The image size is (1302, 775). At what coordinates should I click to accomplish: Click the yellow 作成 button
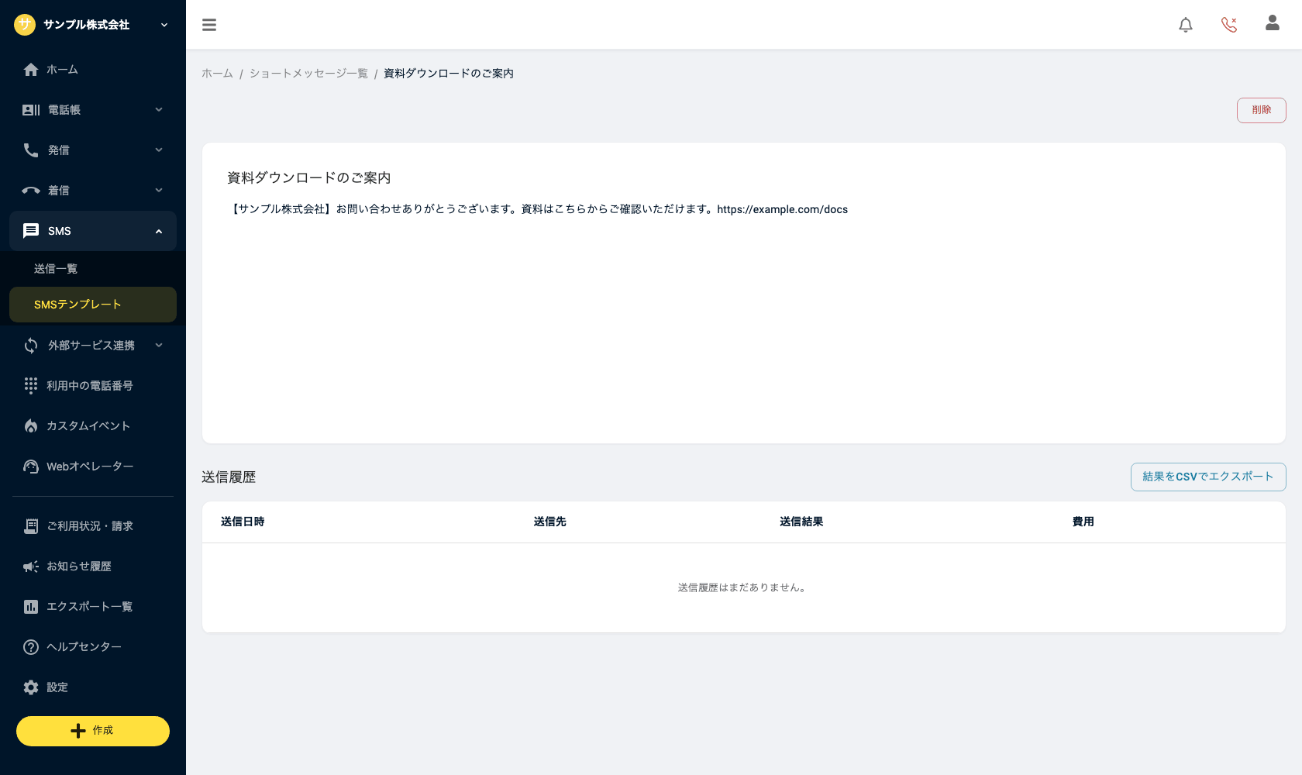coord(93,731)
